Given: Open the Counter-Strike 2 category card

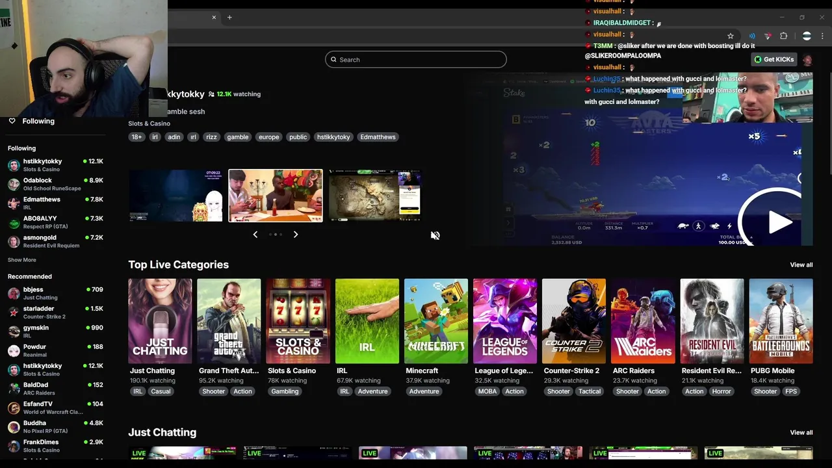Looking at the screenshot, I should click(574, 321).
